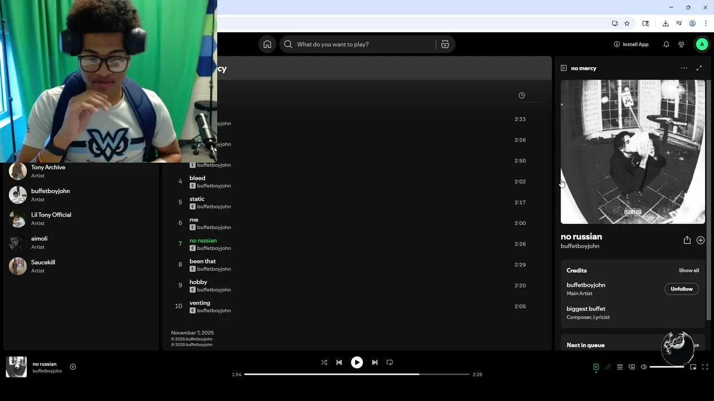The width and height of the screenshot is (714, 401).
Task: Open Chrome Google Lens search icon
Action: [645, 23]
